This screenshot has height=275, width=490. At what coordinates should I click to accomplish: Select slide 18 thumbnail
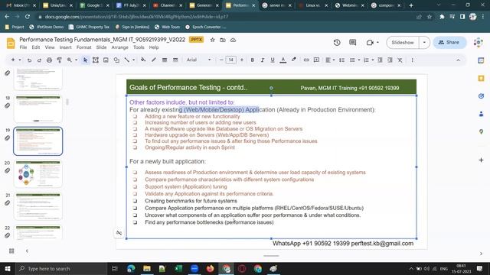point(38,108)
